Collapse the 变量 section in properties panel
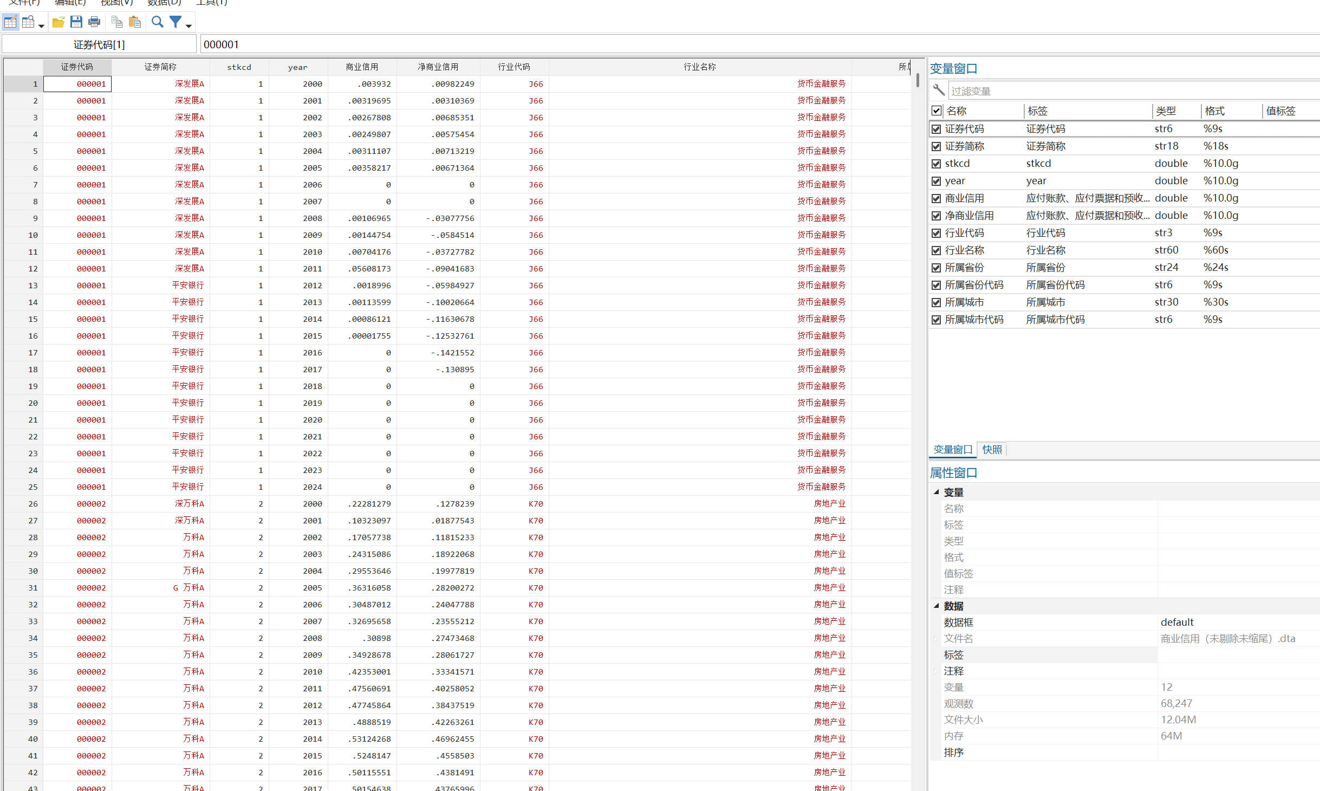 coord(936,492)
